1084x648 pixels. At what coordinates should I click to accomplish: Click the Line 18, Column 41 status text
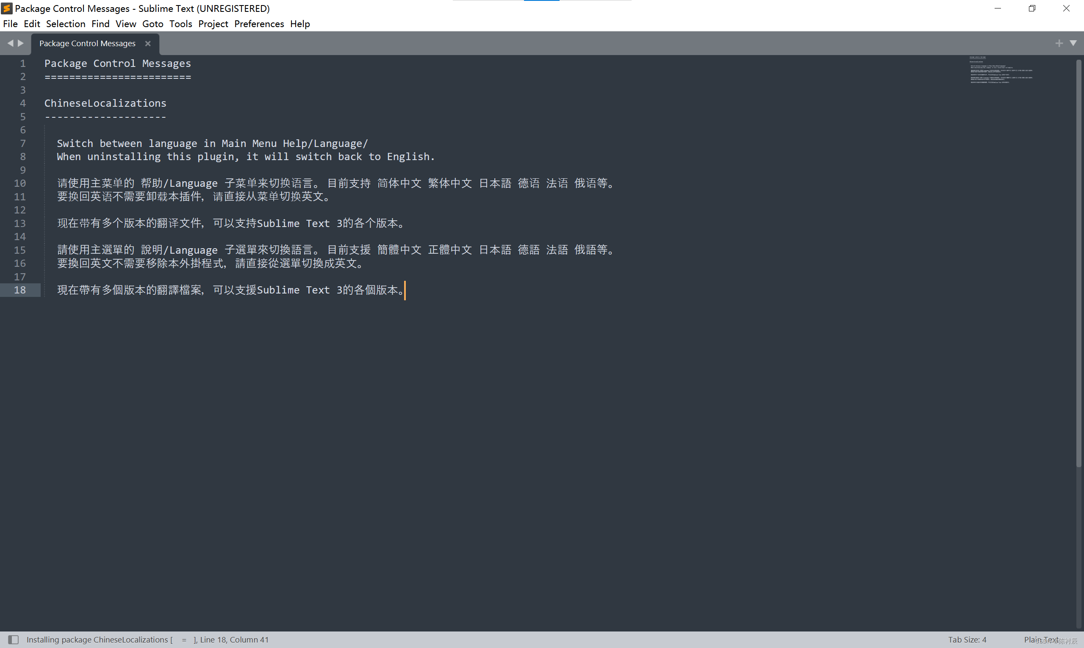click(x=235, y=640)
